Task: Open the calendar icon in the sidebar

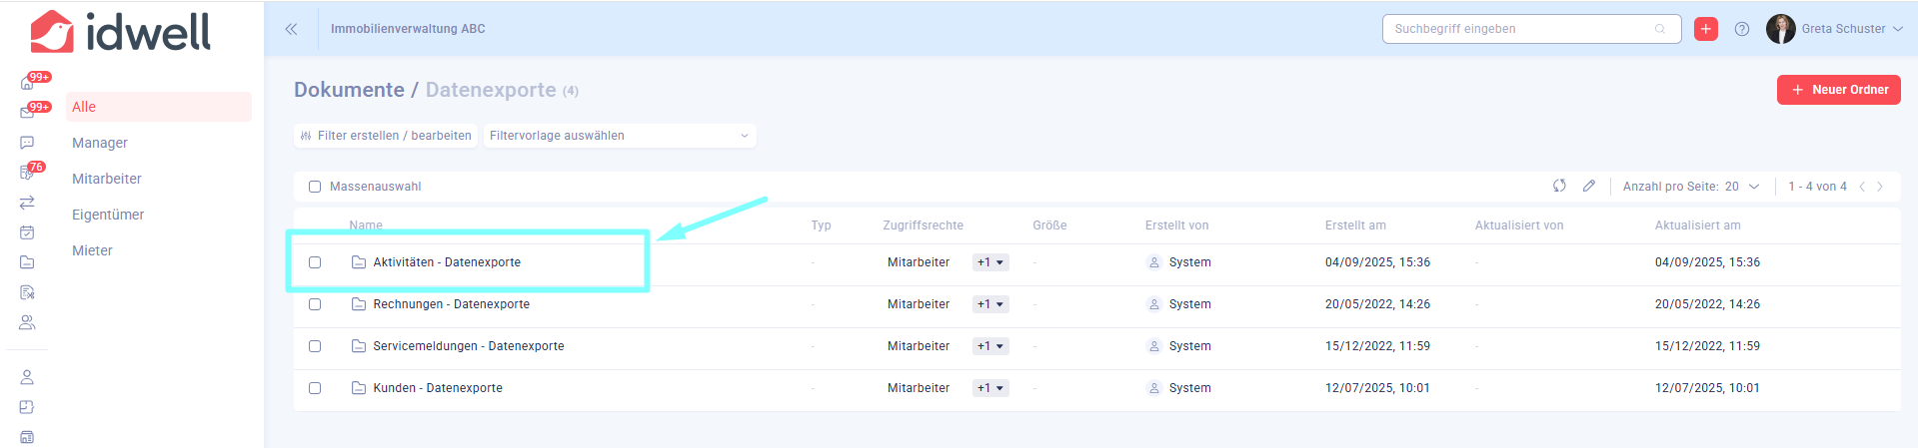Action: click(27, 232)
